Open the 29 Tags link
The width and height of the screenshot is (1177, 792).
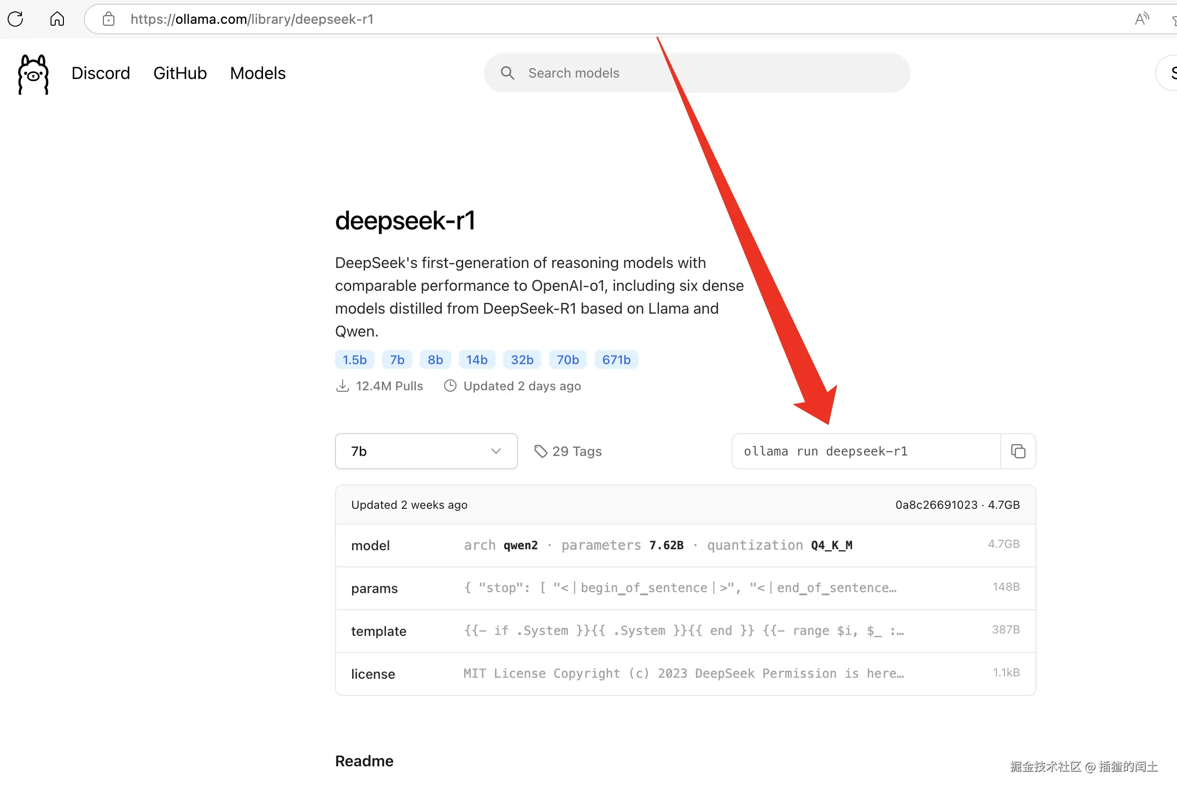(577, 451)
